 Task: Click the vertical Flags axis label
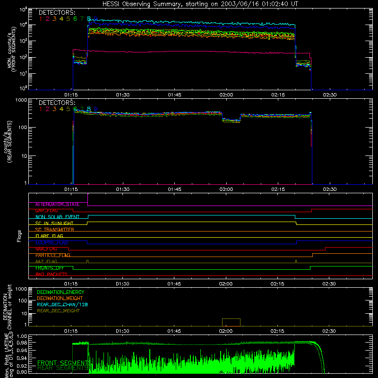point(19,236)
